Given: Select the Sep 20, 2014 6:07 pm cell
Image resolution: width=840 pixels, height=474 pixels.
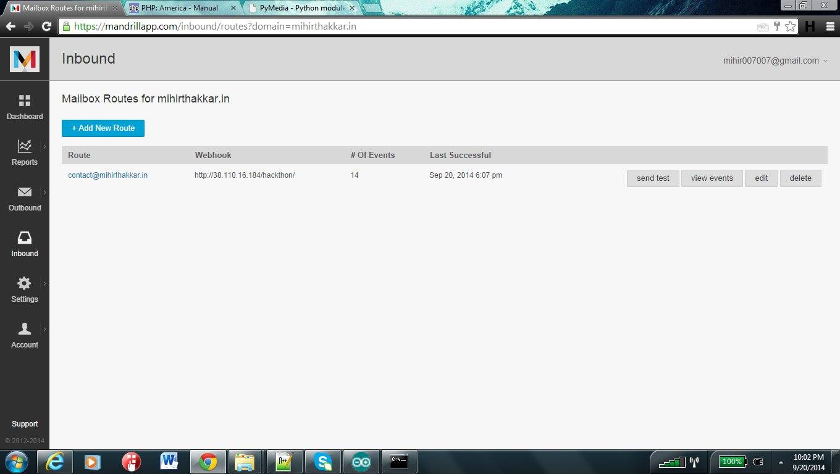Looking at the screenshot, I should (466, 175).
